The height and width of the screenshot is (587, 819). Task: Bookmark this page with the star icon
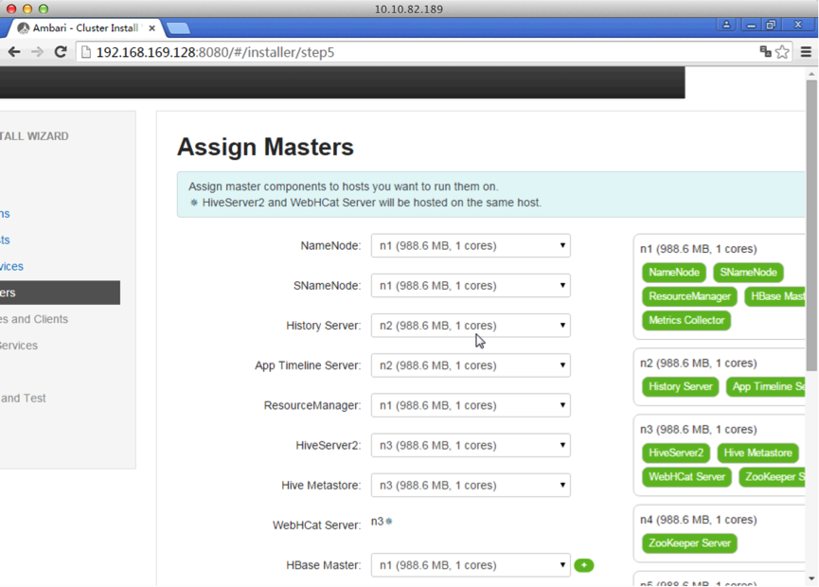pyautogui.click(x=782, y=52)
